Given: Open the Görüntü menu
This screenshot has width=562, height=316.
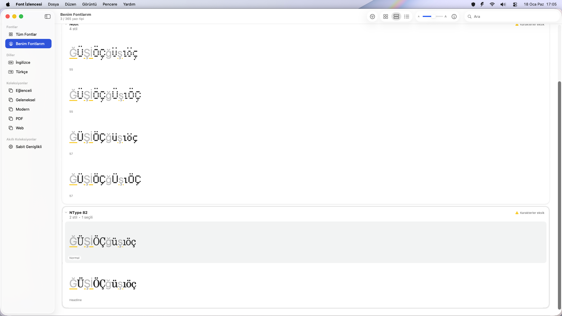Looking at the screenshot, I should coord(89,4).
